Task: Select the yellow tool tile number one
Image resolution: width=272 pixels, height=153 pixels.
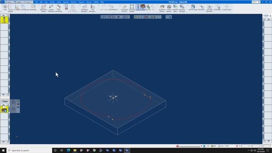Action: pyautogui.click(x=4, y=20)
